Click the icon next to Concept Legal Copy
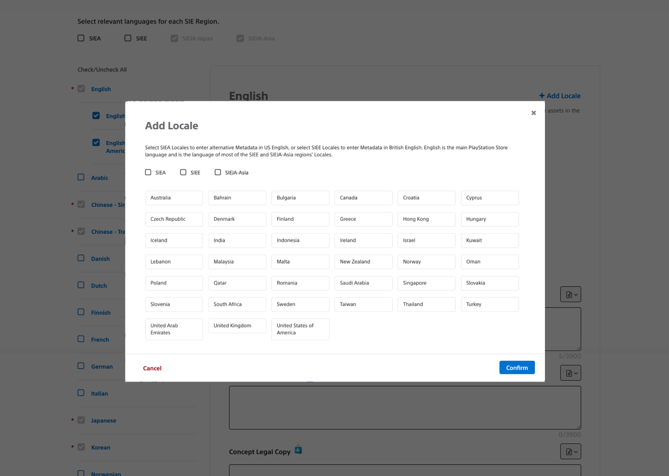Viewport: 669px width, 476px height. click(298, 450)
